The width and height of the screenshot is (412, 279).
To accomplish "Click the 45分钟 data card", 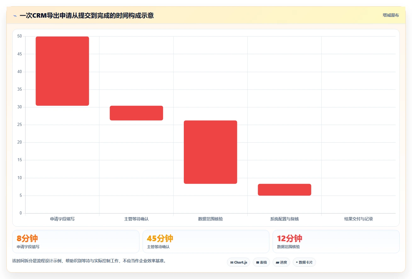I will click(206, 242).
